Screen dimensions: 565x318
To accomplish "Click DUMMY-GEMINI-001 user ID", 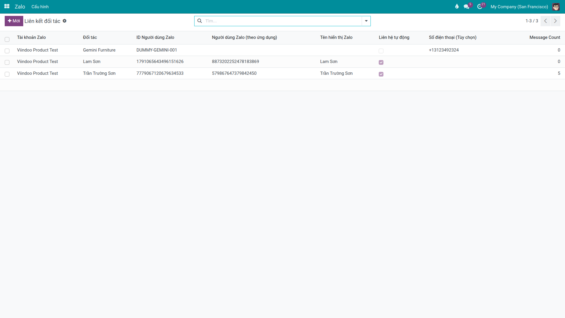I will tap(157, 50).
